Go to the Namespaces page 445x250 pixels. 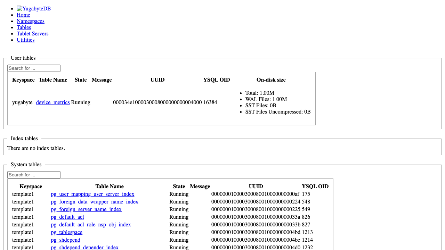pyautogui.click(x=31, y=21)
